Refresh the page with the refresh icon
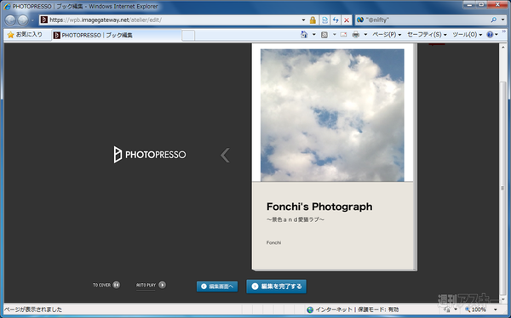 (336, 20)
